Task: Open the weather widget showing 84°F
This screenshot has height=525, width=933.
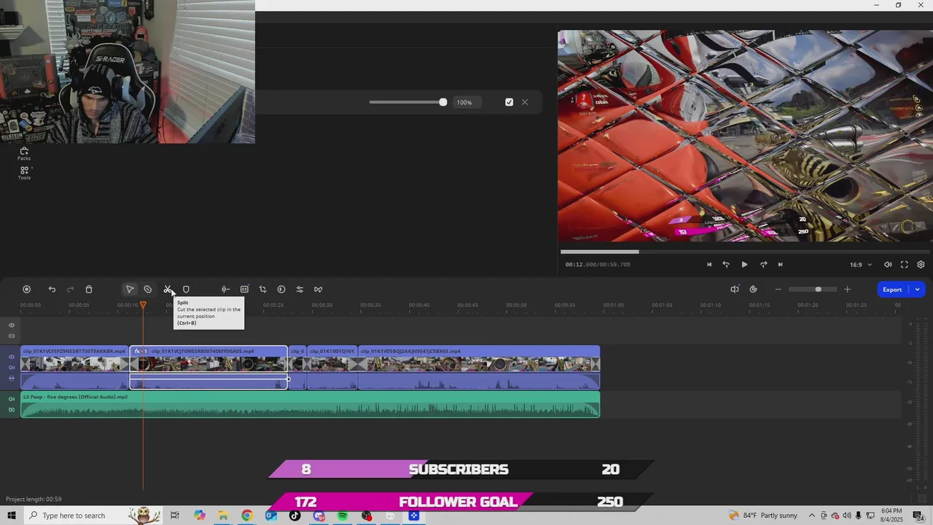Action: pos(762,516)
